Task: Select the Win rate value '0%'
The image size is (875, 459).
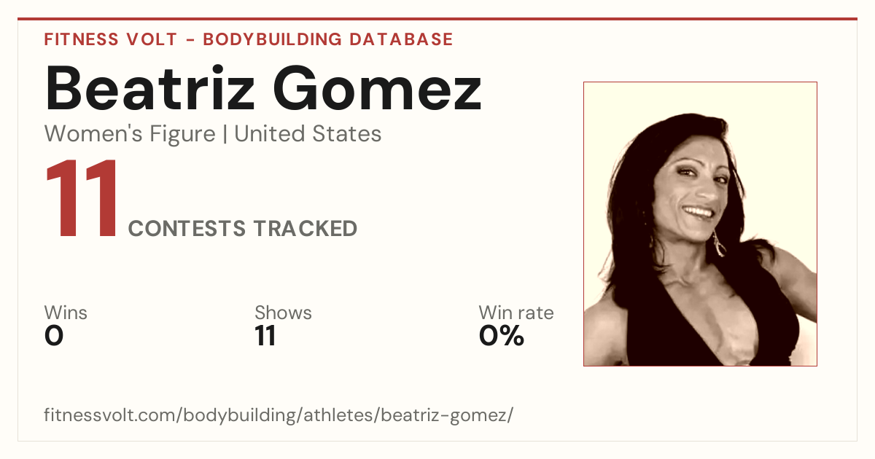Action: click(x=502, y=337)
